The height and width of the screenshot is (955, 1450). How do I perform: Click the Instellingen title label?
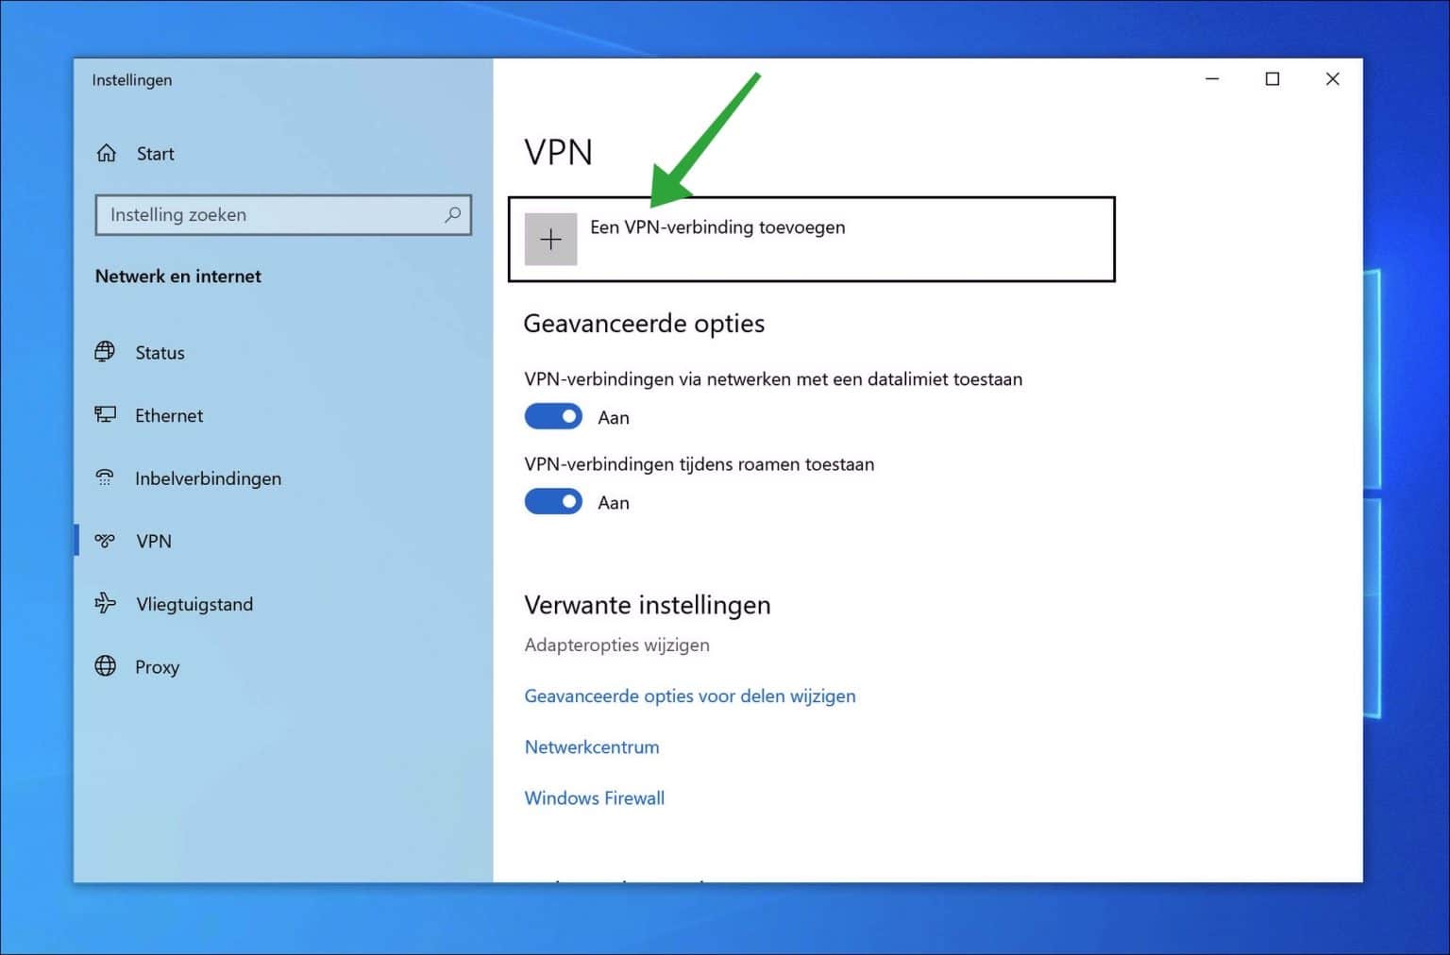pyautogui.click(x=131, y=80)
